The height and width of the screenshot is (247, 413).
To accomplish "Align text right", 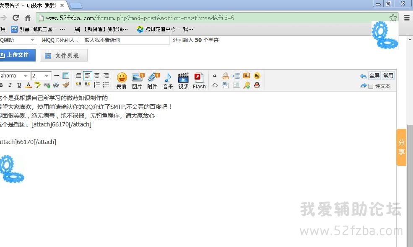I will pos(106,76).
